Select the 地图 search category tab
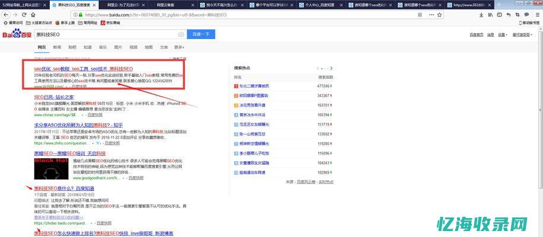The width and height of the screenshot is (543, 237). coord(149,47)
